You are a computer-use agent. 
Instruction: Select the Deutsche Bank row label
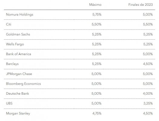click(18, 93)
